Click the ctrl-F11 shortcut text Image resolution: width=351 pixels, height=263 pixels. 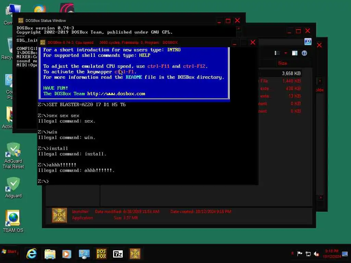click(158, 66)
